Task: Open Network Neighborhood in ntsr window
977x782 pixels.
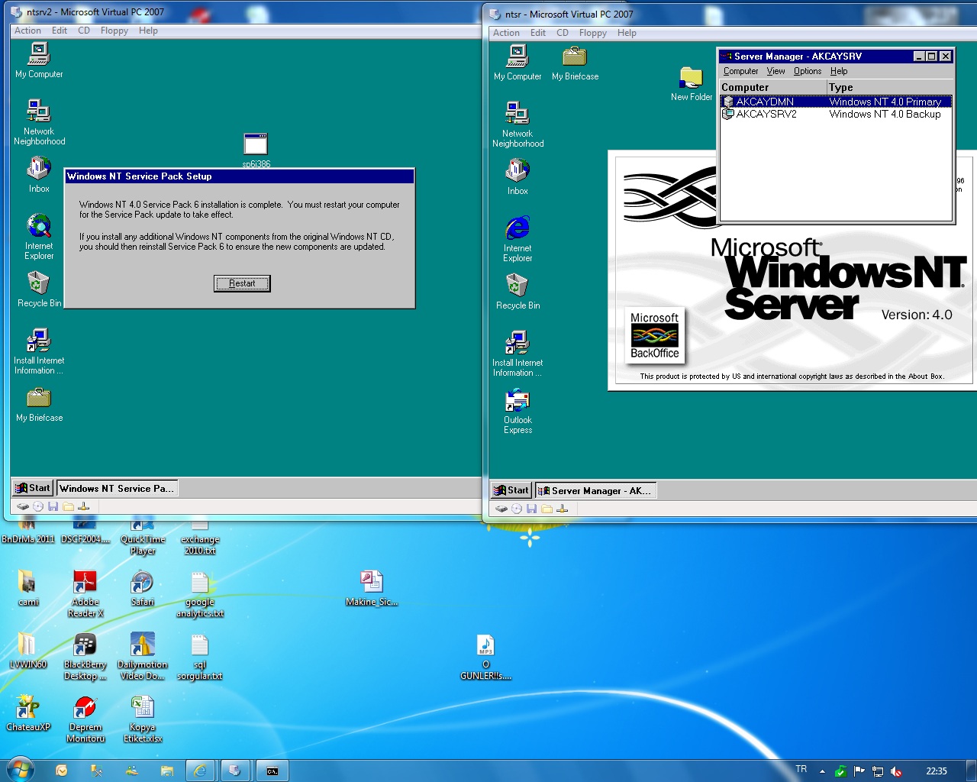Action: [x=518, y=124]
